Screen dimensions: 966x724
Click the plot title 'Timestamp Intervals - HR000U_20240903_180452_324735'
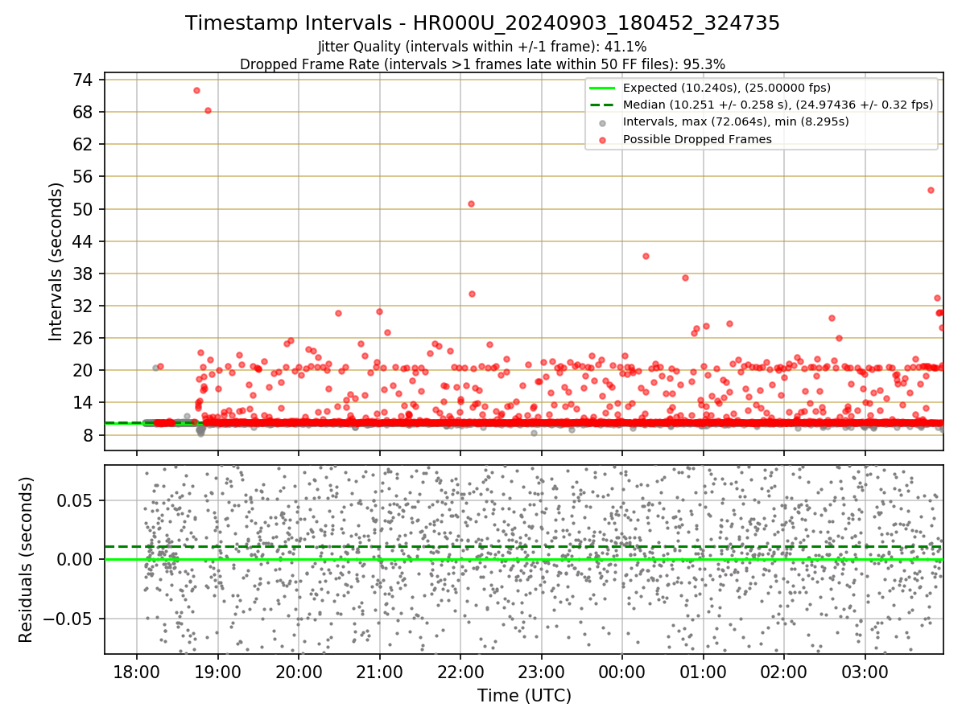pyautogui.click(x=482, y=23)
